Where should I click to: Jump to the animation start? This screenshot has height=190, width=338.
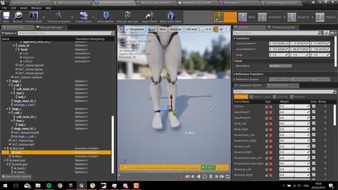tap(187, 177)
